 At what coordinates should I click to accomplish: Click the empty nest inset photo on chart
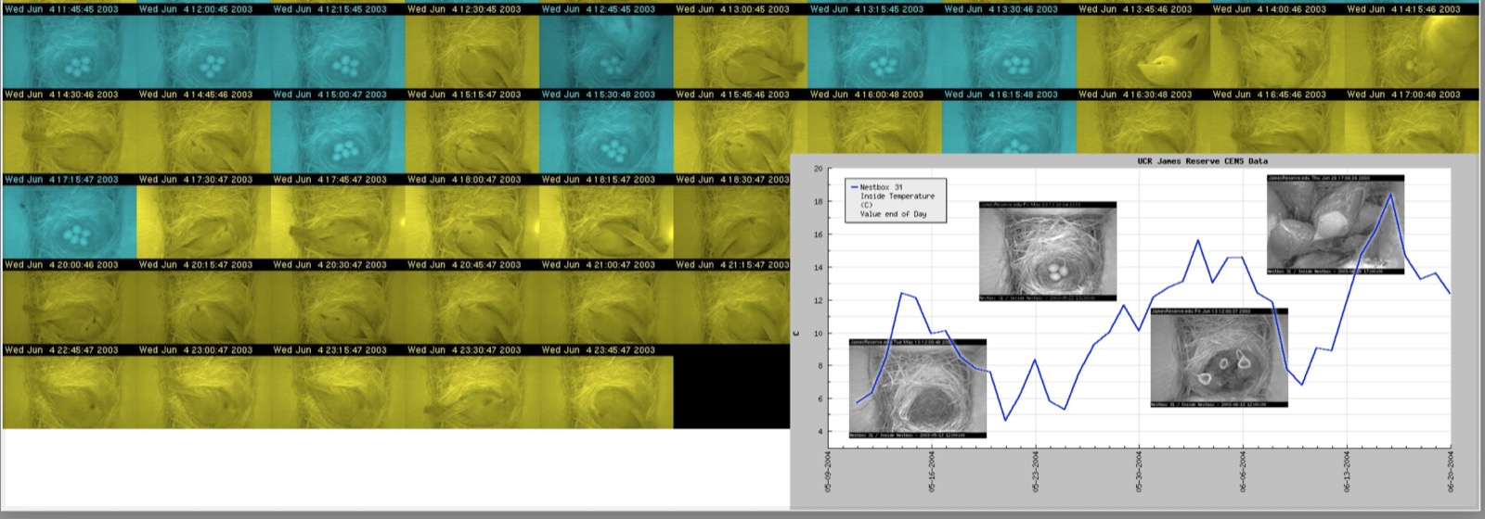click(917, 388)
